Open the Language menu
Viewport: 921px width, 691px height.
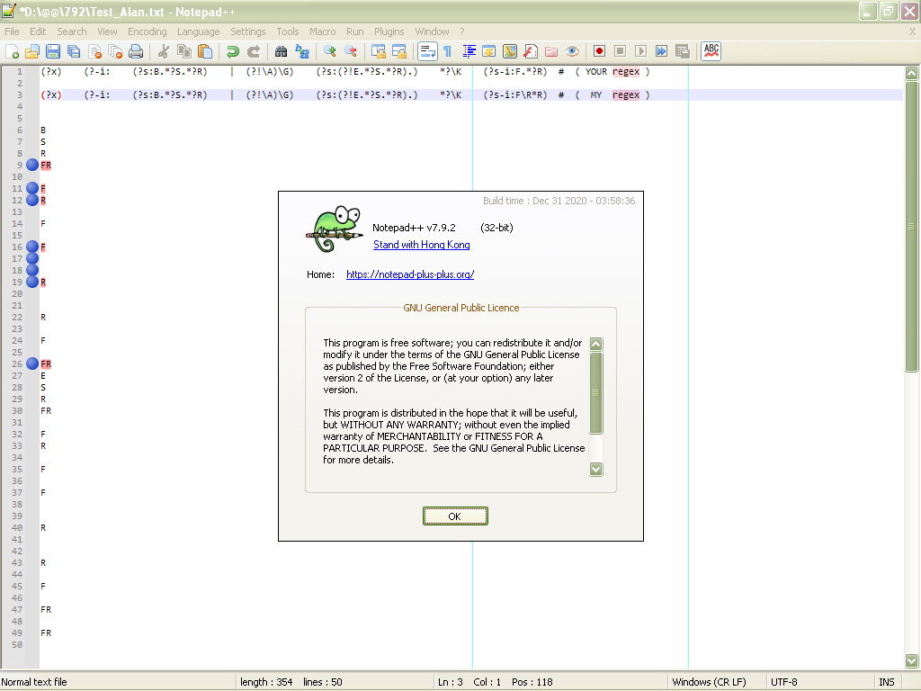[199, 31]
